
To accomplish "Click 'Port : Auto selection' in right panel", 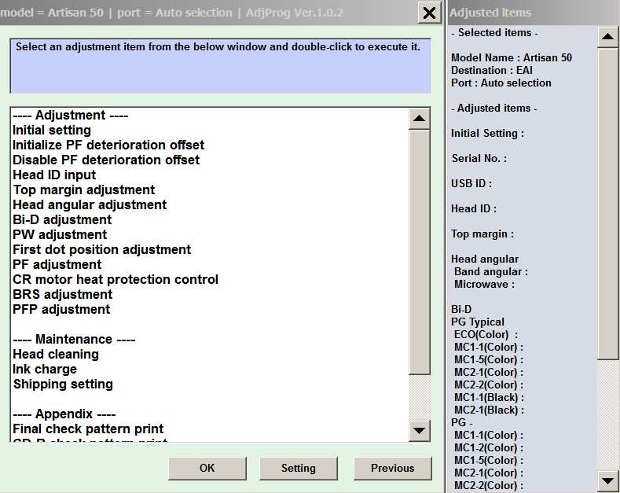I will 501,83.
